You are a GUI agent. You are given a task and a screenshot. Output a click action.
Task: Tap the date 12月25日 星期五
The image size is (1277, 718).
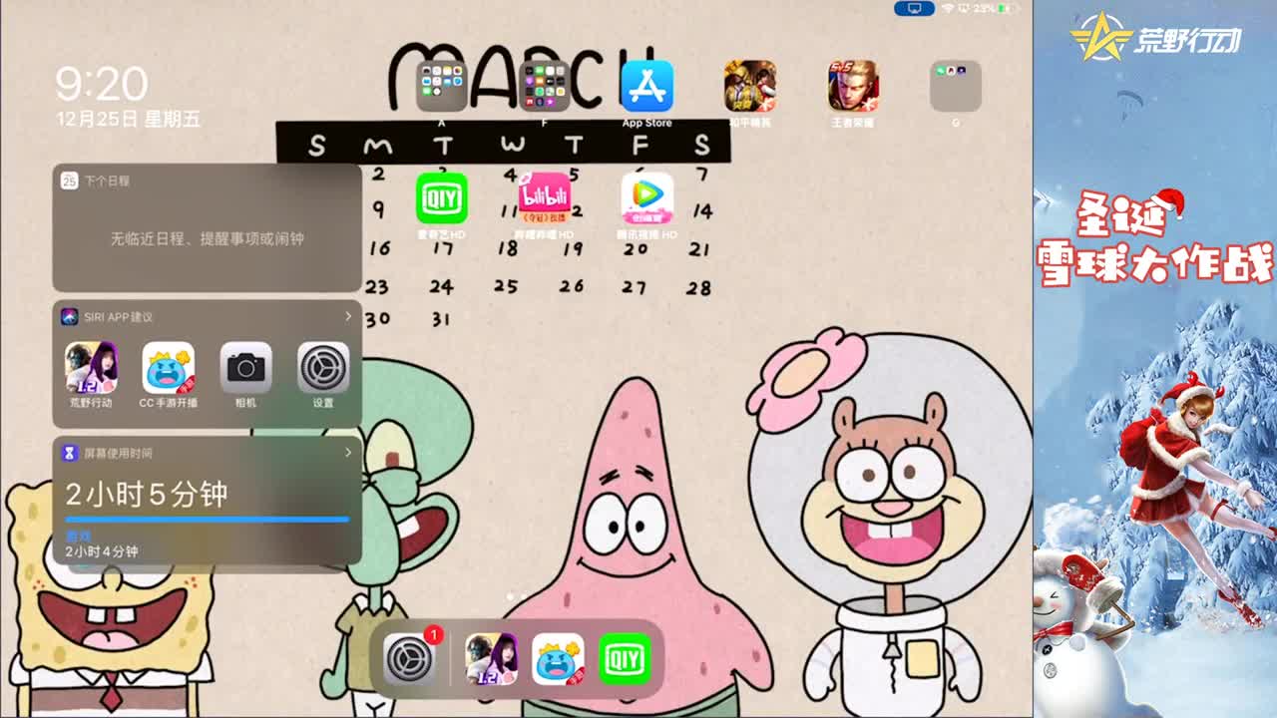click(129, 119)
